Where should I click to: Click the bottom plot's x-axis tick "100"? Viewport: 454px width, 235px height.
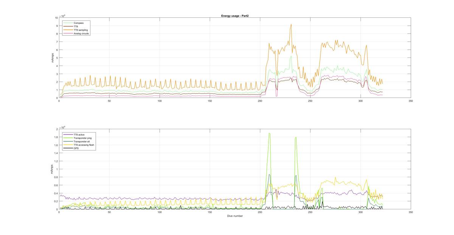[x=160, y=212]
